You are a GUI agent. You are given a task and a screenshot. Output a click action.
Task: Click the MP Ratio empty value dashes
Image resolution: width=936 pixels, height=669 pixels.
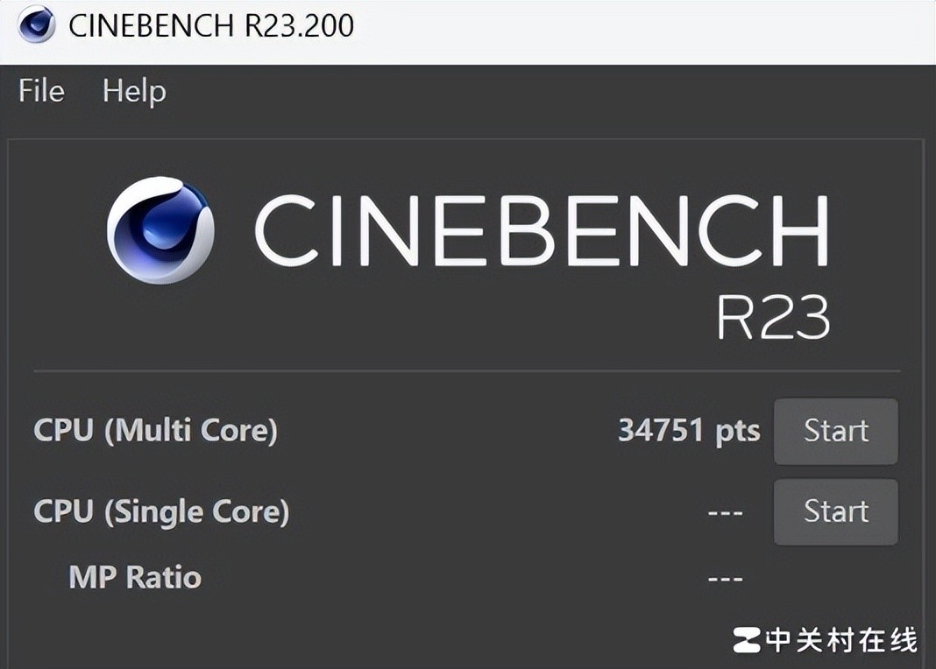coord(725,578)
